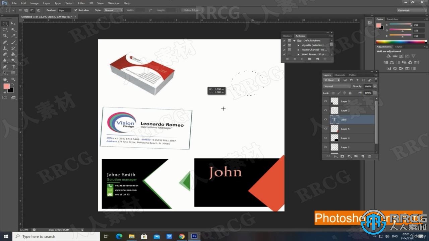Choose Subtract from selection mode icon
Viewport: 429px width, 241px height.
(32, 10)
